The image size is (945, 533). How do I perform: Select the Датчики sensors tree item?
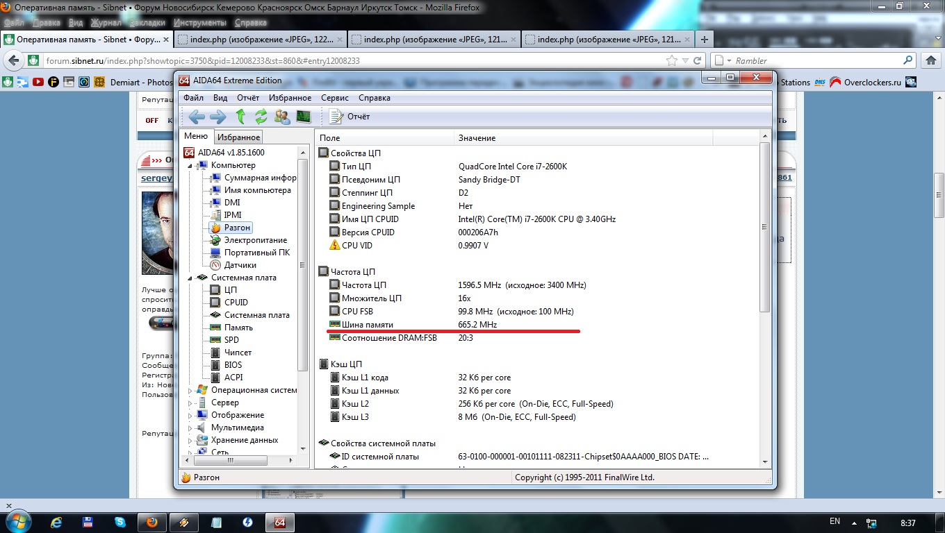click(233, 265)
